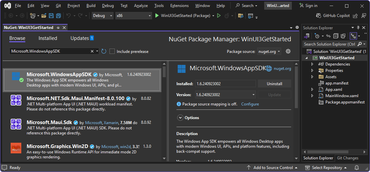Click the package list vertical scrollbar thumb

point(164,72)
